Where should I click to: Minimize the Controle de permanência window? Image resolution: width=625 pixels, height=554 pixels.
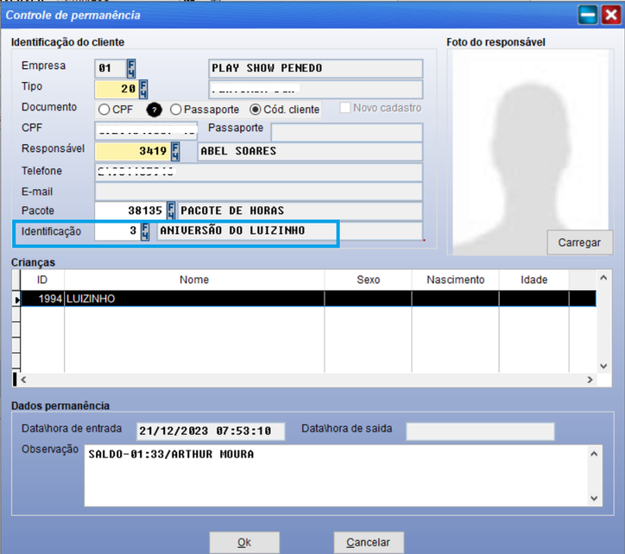click(x=588, y=15)
